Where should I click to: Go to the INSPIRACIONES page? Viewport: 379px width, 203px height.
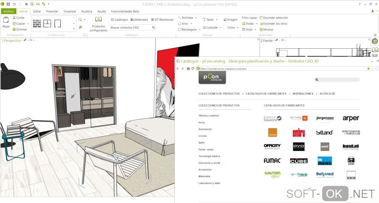point(303,94)
